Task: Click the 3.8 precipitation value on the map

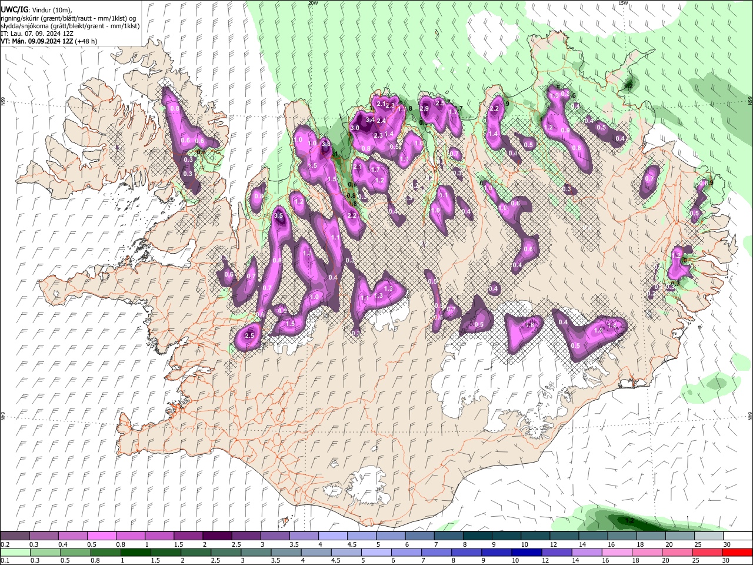Action: click(326, 143)
